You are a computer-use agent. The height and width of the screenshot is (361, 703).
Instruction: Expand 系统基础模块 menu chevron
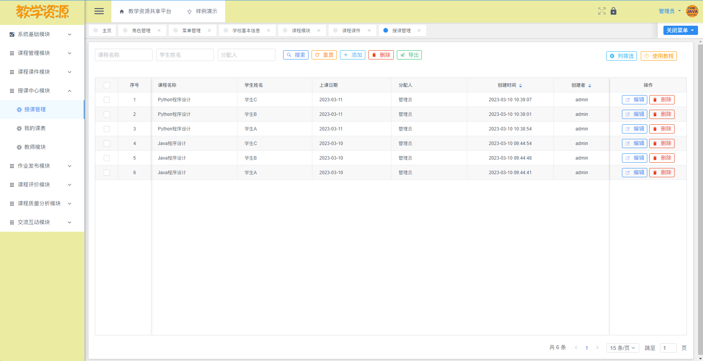pos(70,35)
